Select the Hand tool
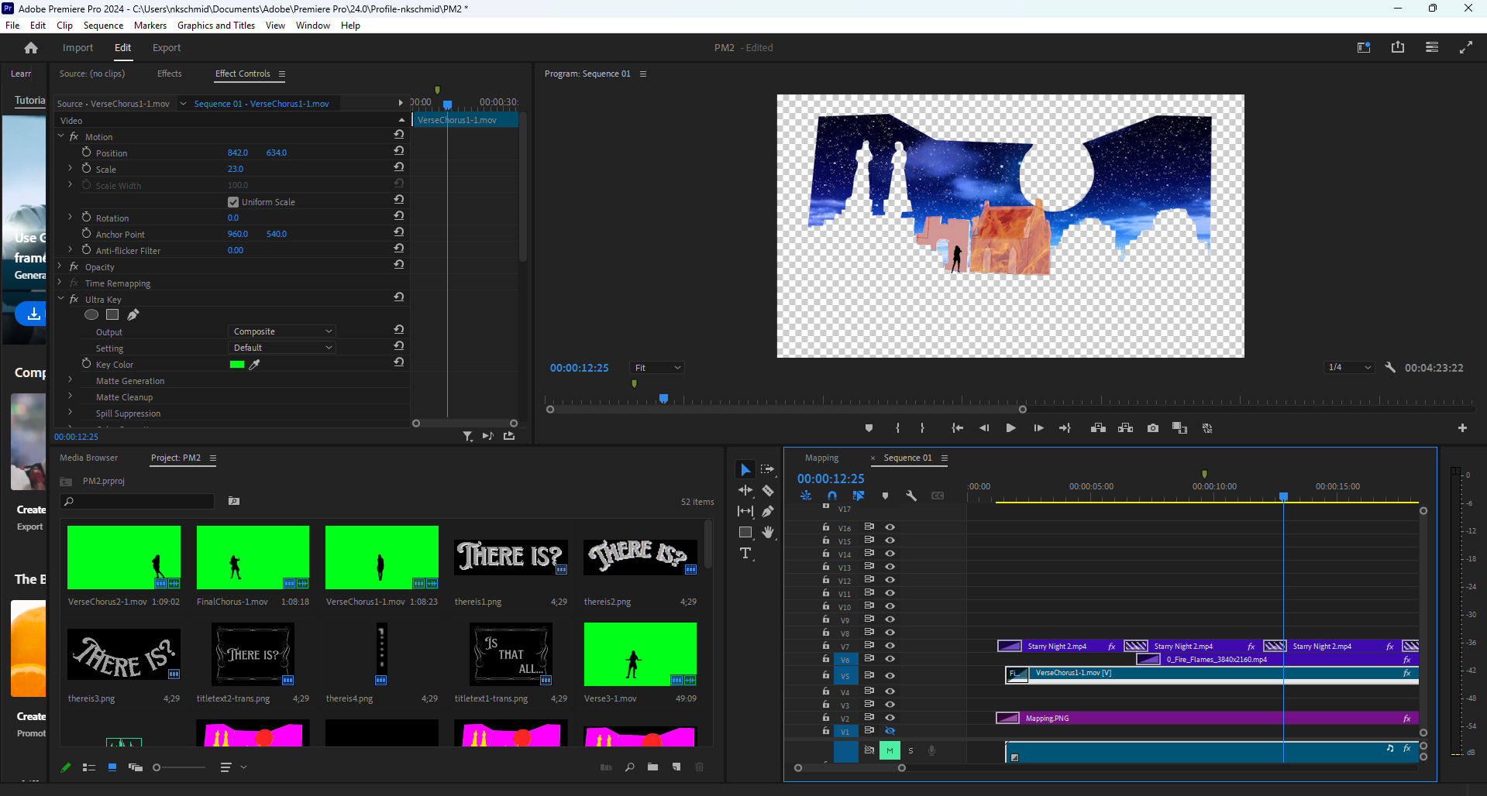1487x796 pixels. pyautogui.click(x=767, y=532)
